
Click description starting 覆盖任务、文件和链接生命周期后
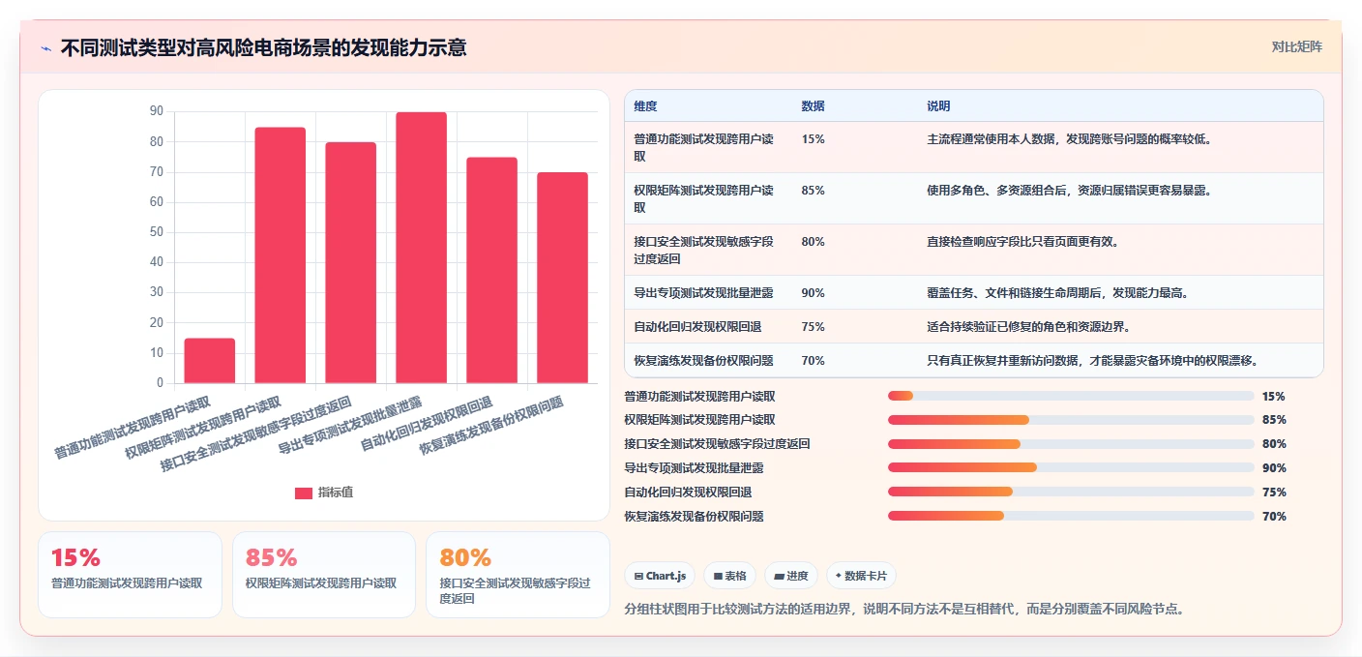[1057, 293]
